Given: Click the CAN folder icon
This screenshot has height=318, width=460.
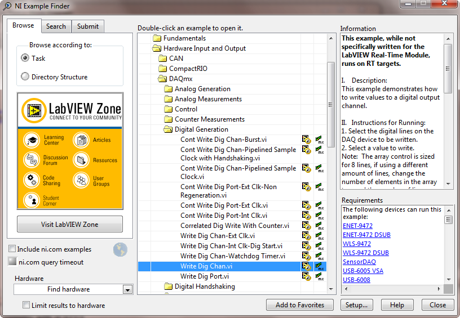Looking at the screenshot, I should coord(162,59).
